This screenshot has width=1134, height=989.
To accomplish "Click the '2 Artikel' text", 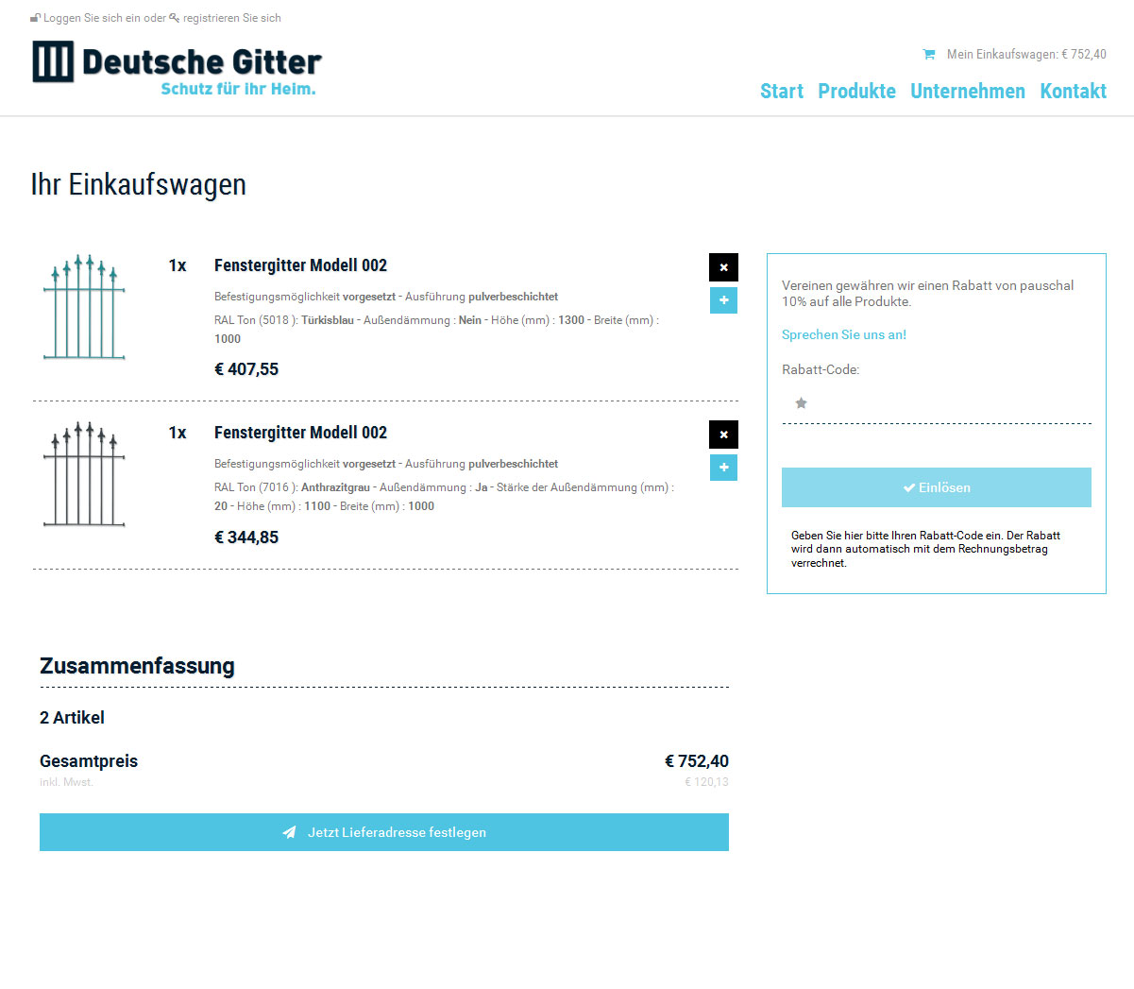I will click(x=72, y=718).
